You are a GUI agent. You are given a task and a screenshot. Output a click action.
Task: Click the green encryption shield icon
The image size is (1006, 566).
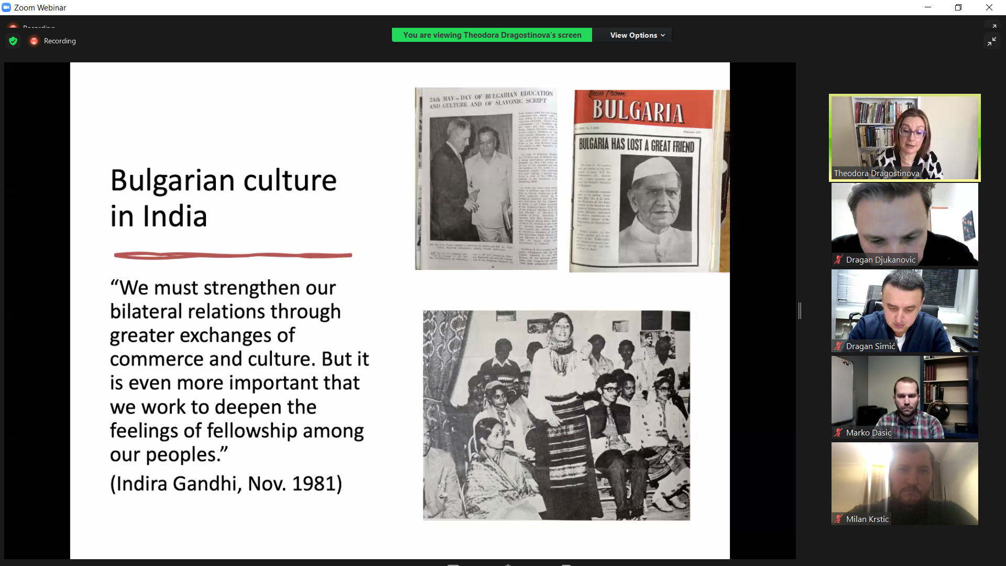pos(13,41)
